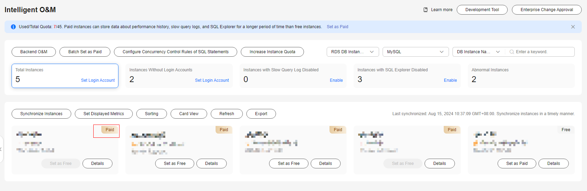Click Synchronize Instances button

click(41, 114)
